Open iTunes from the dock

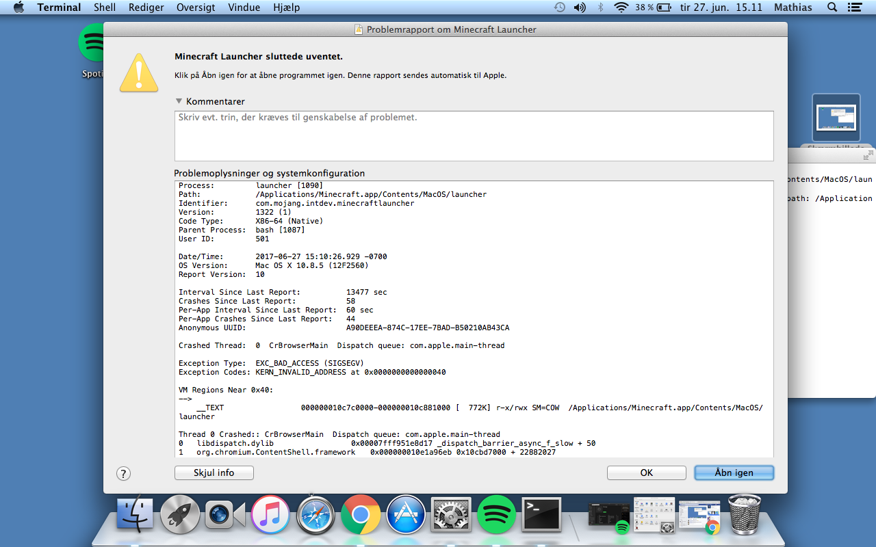click(270, 515)
